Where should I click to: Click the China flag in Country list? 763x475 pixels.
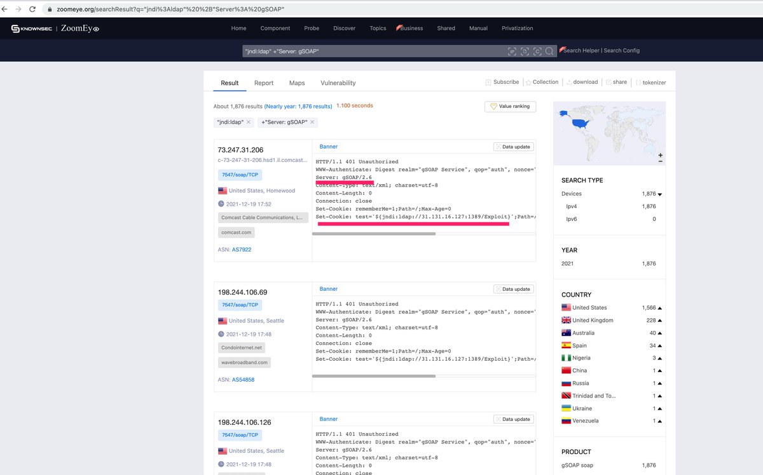click(566, 370)
